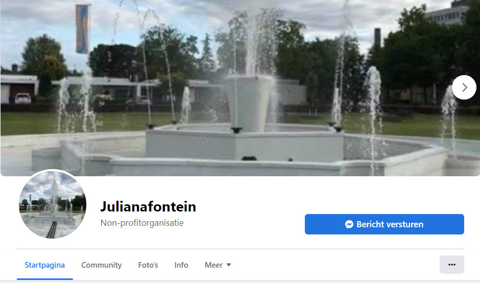Click the blue underline beneath Startpagina
Image resolution: width=480 pixels, height=283 pixels.
pos(45,279)
